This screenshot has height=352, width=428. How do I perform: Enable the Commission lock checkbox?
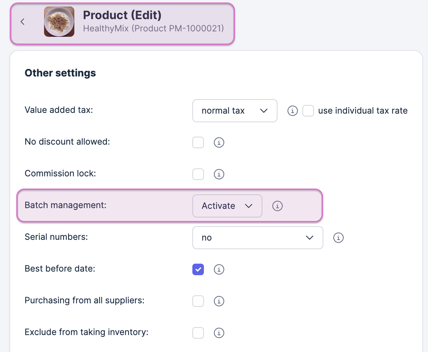[x=198, y=174]
